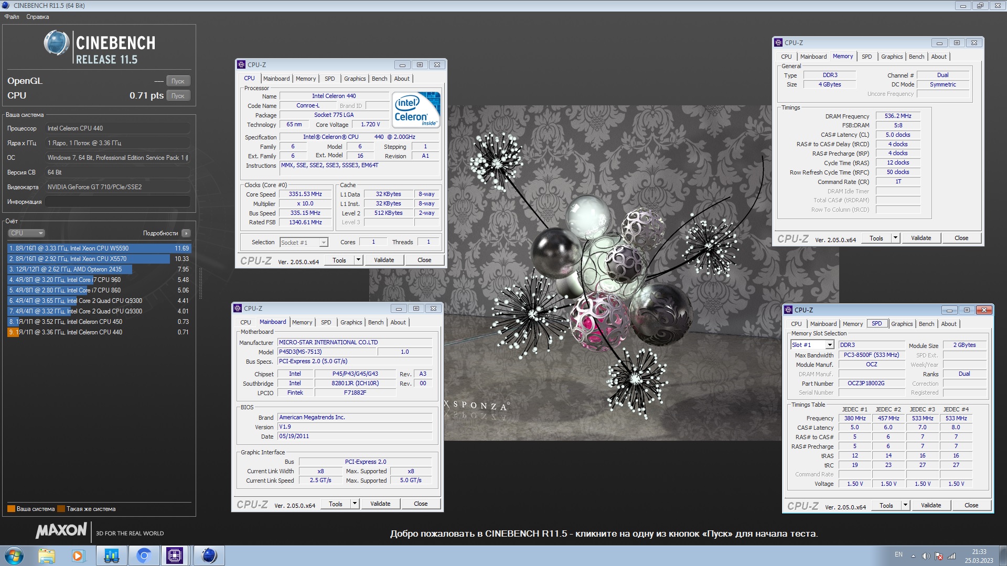Screen dimensions: 1007x566
Task: Open the Файл menu
Action: (12, 17)
